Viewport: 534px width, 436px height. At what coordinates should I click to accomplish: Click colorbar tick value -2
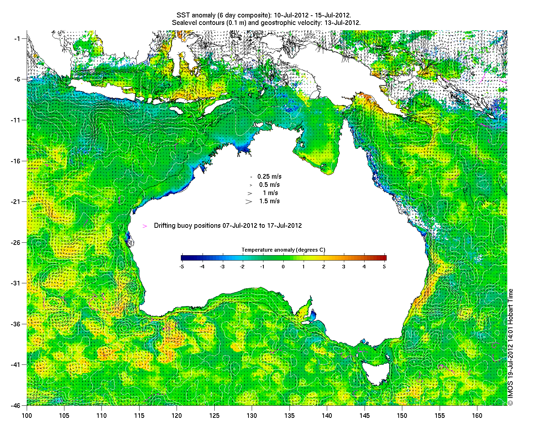click(242, 267)
